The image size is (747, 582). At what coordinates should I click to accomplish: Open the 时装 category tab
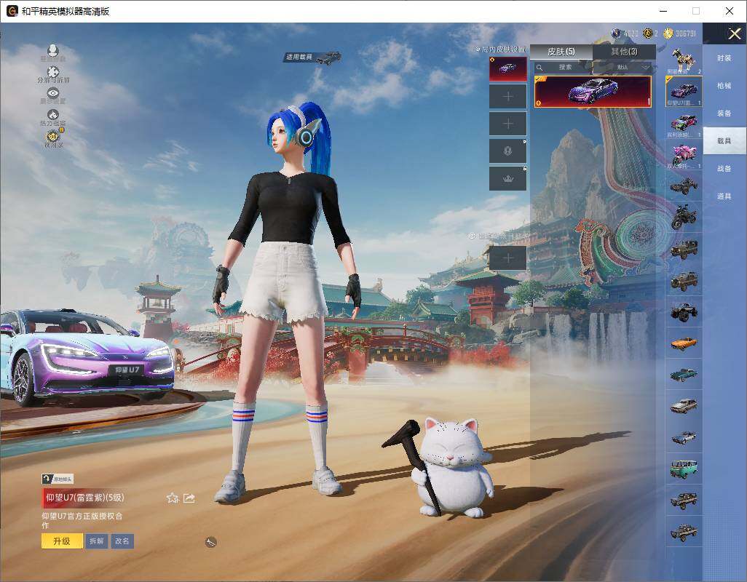click(x=724, y=58)
